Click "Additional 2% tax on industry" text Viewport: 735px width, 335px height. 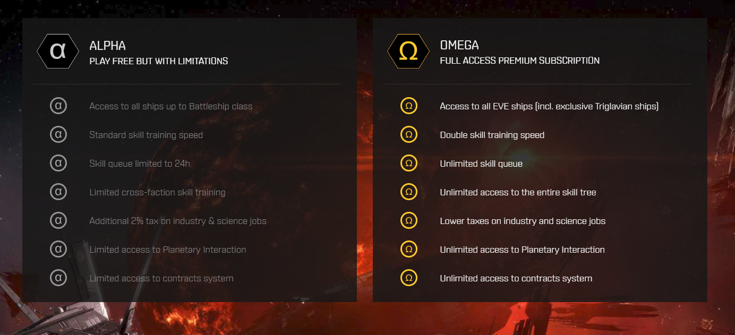[x=178, y=221]
